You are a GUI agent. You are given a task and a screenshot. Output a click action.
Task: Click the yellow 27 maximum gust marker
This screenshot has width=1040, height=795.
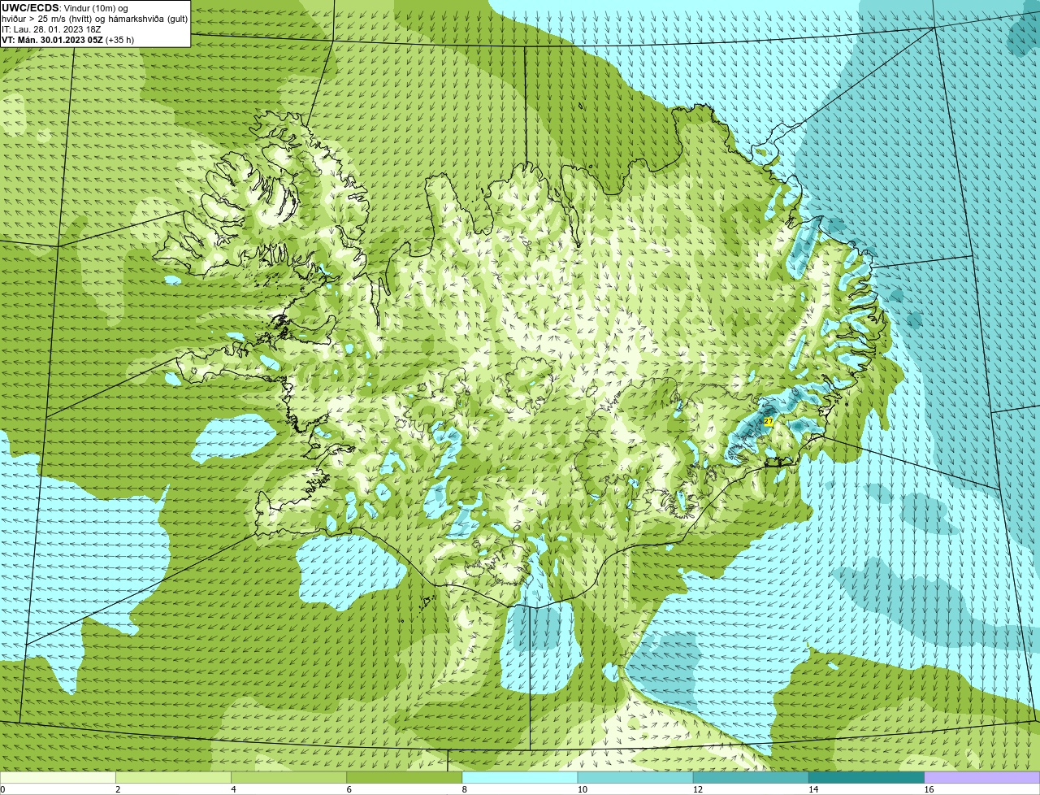[x=769, y=421]
